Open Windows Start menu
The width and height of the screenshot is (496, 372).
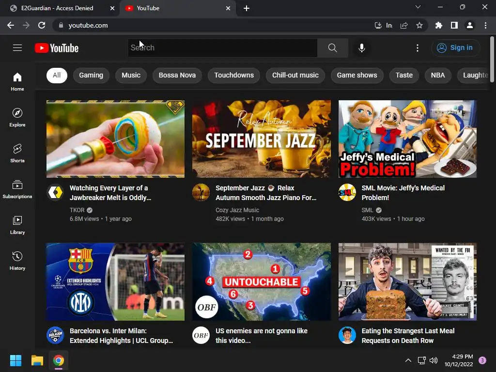(16, 360)
